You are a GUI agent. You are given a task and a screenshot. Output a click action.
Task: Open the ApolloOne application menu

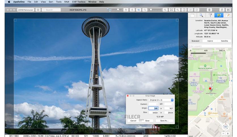(19, 2)
